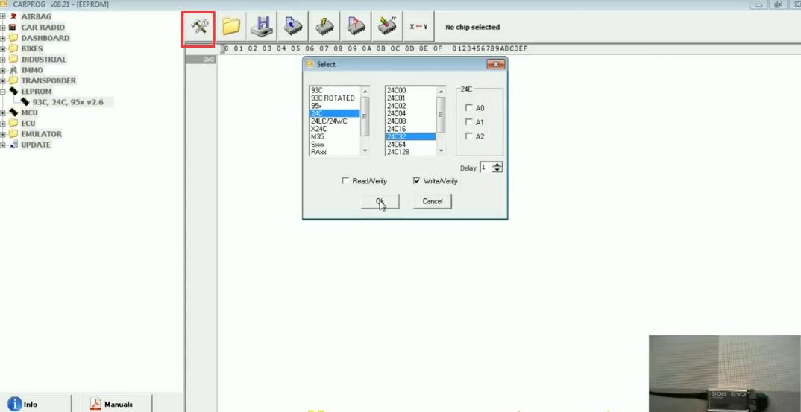The width and height of the screenshot is (801, 412).
Task: Click the webcam preview thumbnail
Action: tap(724, 373)
